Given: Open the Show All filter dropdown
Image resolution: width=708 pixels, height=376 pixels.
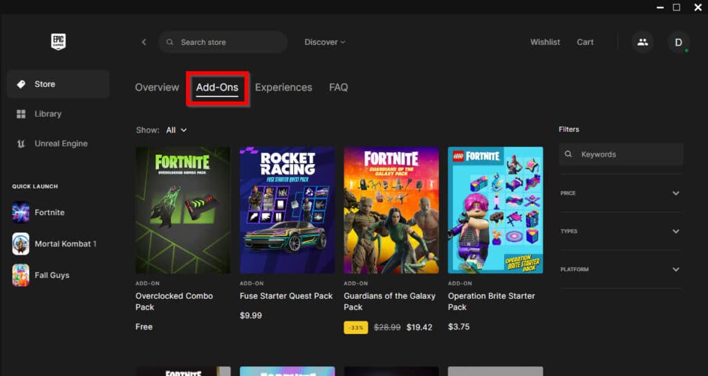Looking at the screenshot, I should 176,130.
